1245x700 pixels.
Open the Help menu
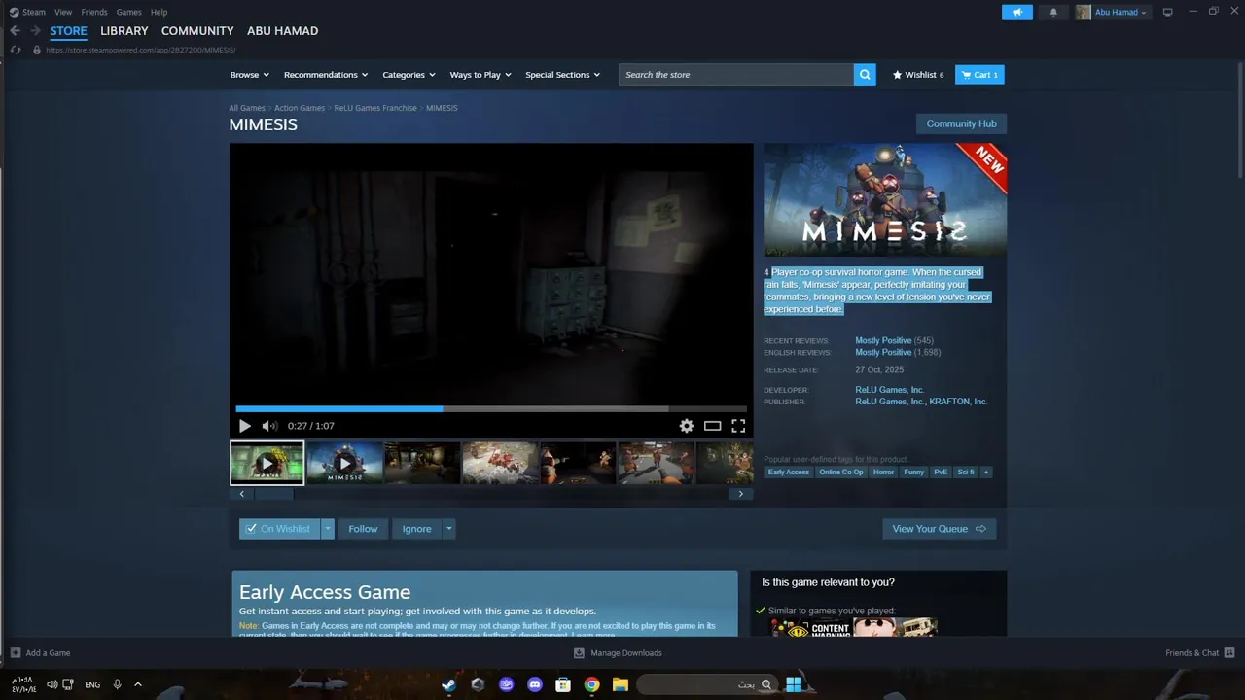[x=159, y=12]
